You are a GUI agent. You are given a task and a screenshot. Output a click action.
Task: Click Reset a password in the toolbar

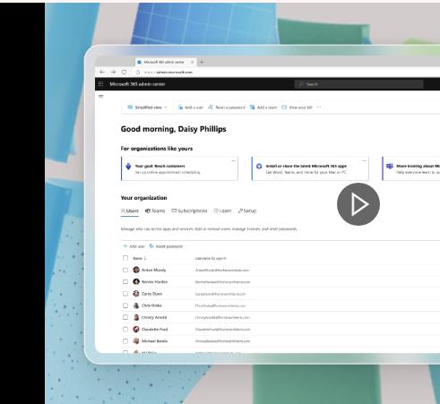pyautogui.click(x=227, y=107)
